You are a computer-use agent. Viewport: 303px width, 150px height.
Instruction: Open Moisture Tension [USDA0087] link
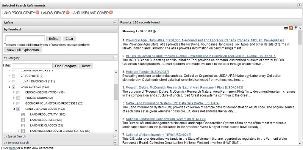(x=147, y=72)
